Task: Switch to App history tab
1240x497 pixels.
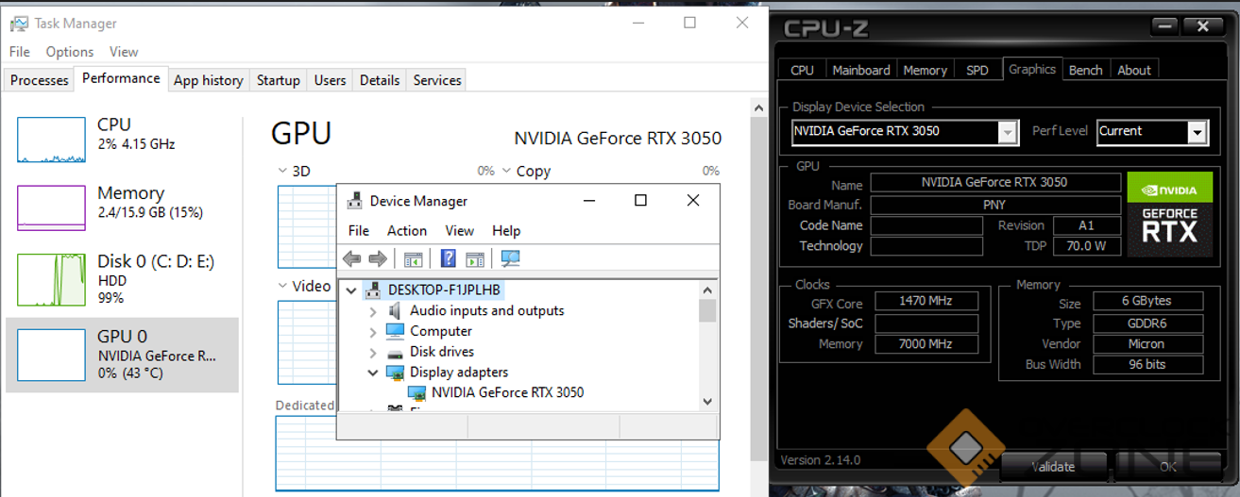Action: pyautogui.click(x=209, y=80)
